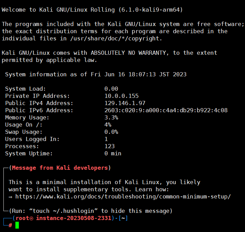Open the Kali docs troubleshooting URL
Viewport: 245px width, 232px height.
click(x=123, y=196)
